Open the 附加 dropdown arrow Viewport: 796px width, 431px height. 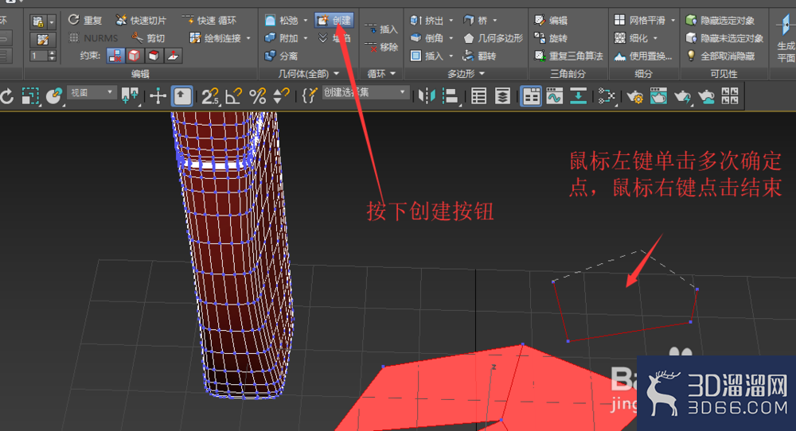[x=306, y=38]
